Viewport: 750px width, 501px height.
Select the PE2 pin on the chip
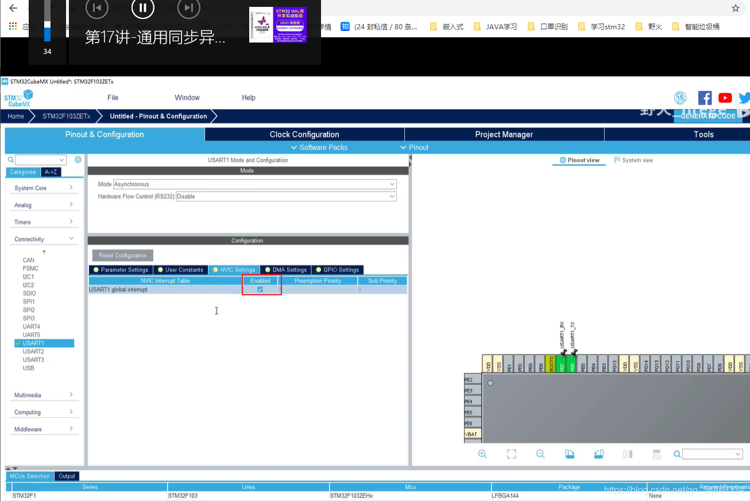(473, 380)
